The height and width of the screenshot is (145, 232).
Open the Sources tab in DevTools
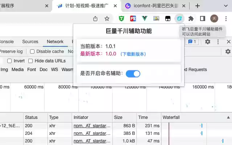pos(30,42)
